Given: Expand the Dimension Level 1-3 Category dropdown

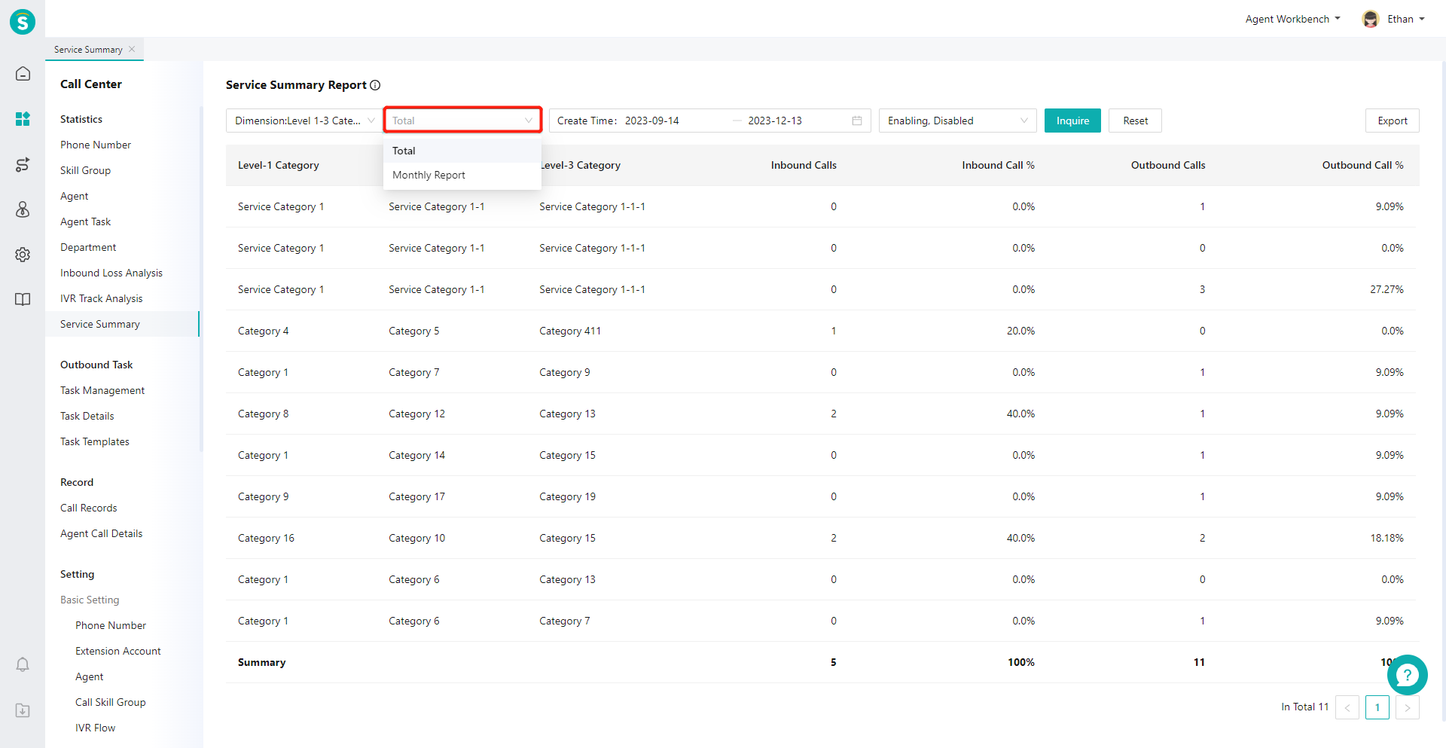Looking at the screenshot, I should tap(304, 121).
